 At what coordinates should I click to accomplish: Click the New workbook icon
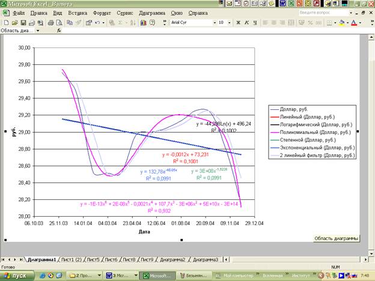pyautogui.click(x=5, y=22)
